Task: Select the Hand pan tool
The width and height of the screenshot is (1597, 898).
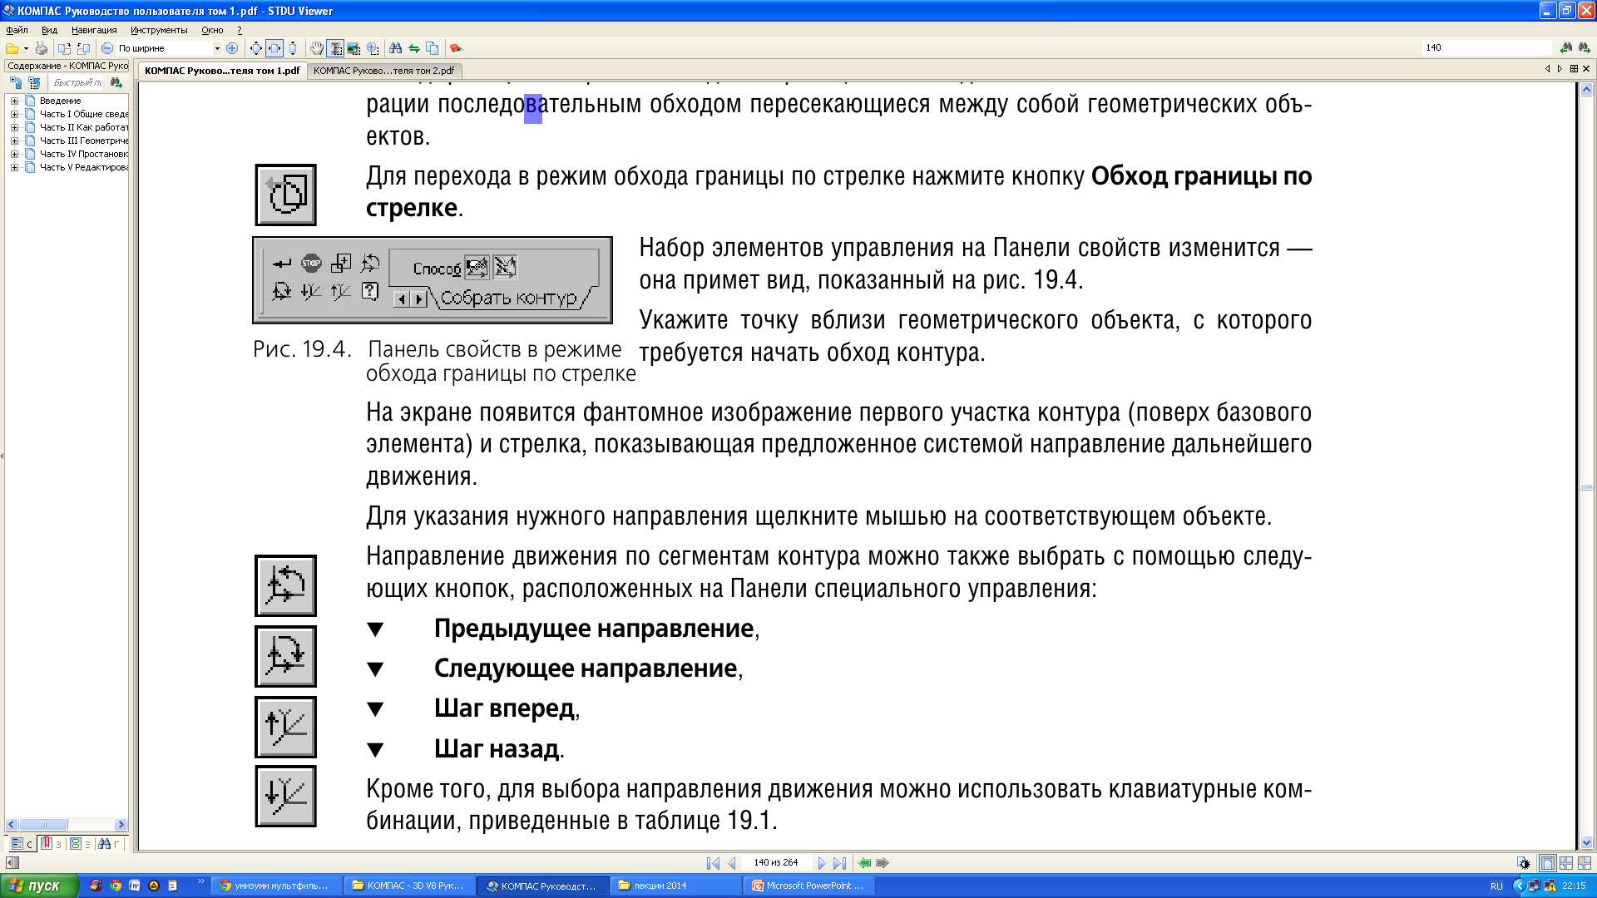Action: tap(317, 48)
